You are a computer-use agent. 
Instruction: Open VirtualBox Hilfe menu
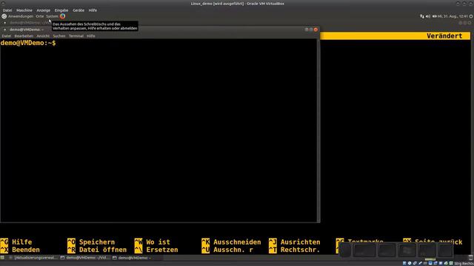[93, 10]
